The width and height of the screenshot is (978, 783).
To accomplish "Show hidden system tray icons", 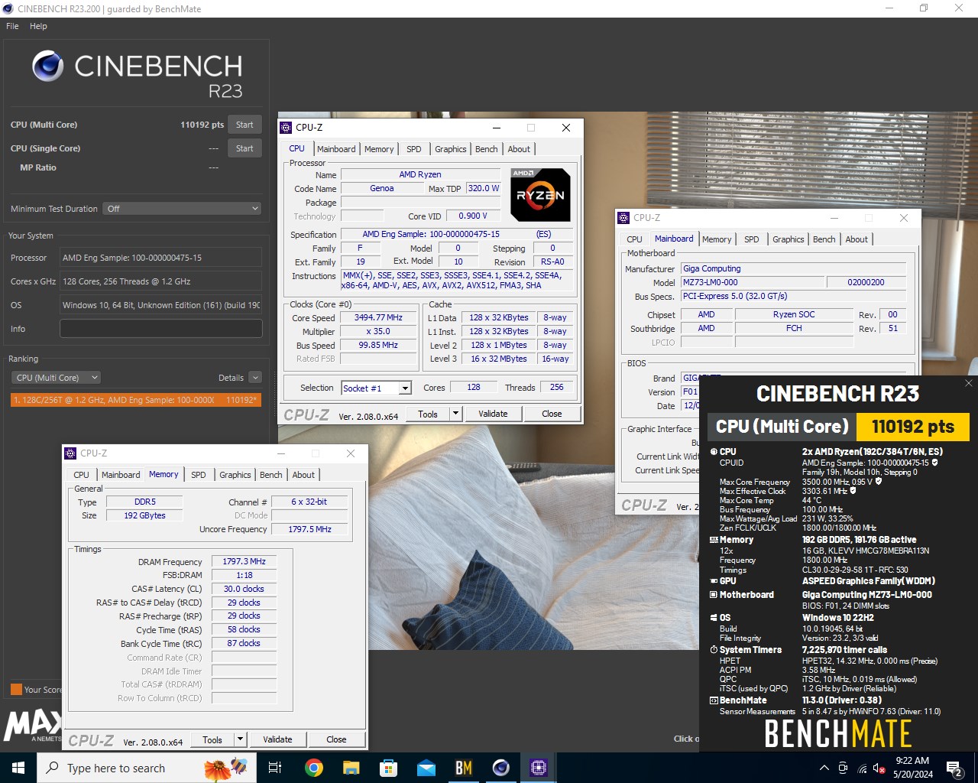I will (x=824, y=768).
